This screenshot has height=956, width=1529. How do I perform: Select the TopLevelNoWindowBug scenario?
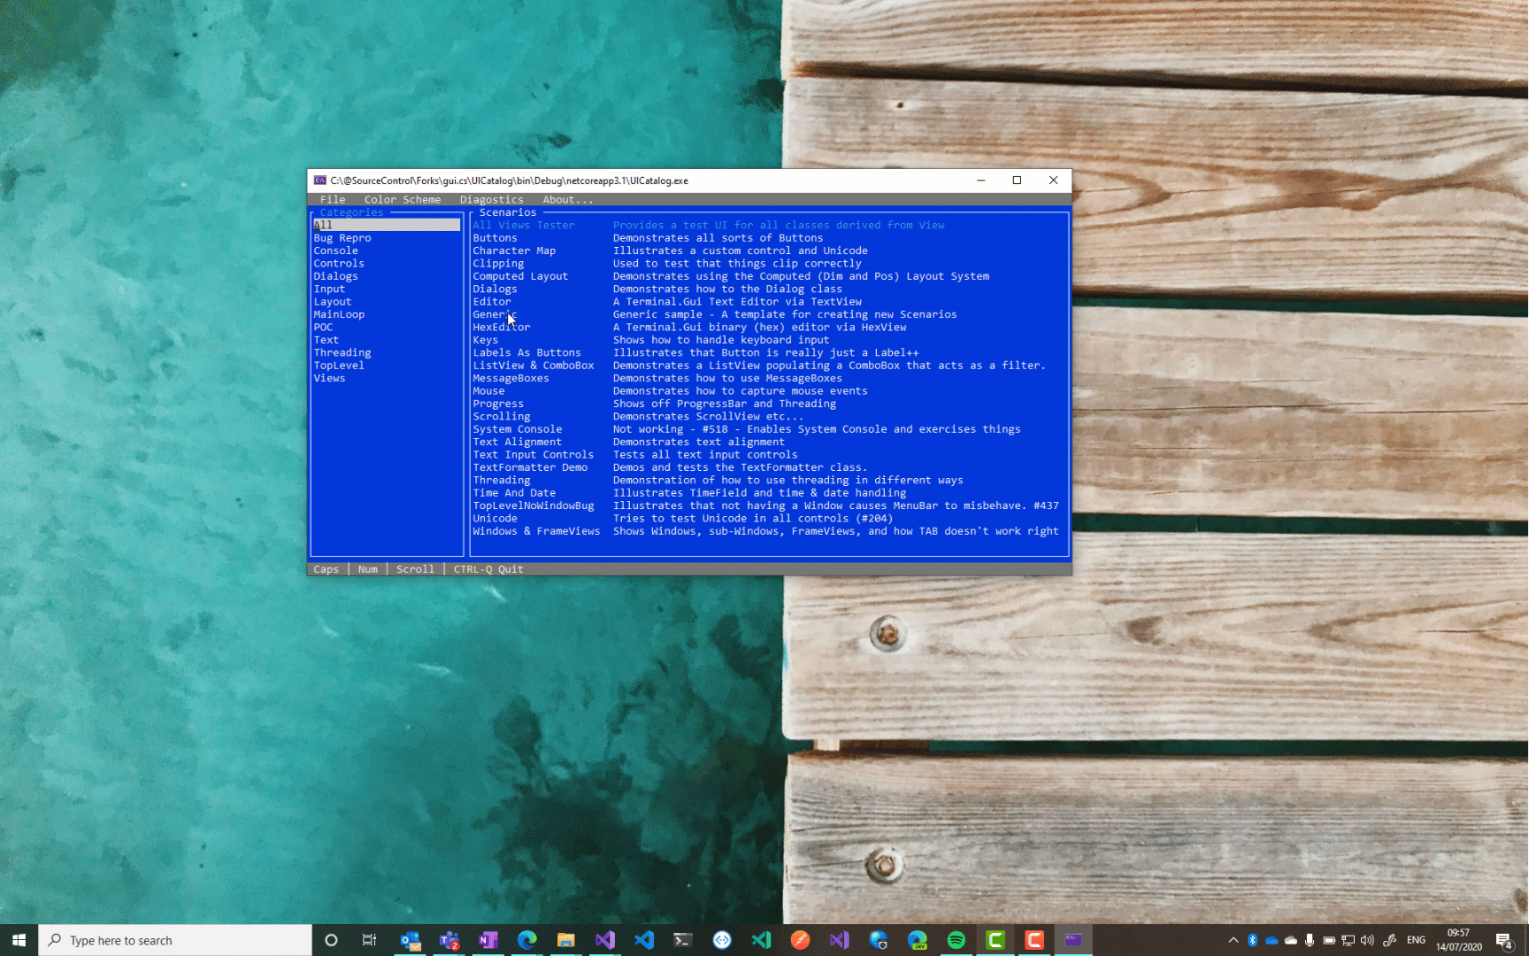click(x=534, y=505)
